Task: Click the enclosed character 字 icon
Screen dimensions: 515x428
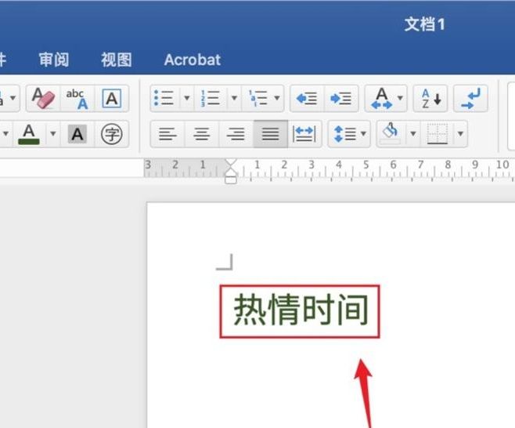Action: pos(112,134)
